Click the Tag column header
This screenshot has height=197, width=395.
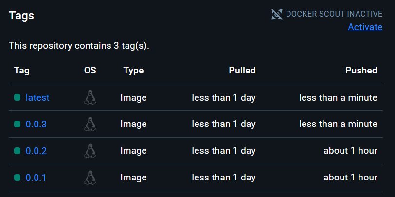pos(22,71)
